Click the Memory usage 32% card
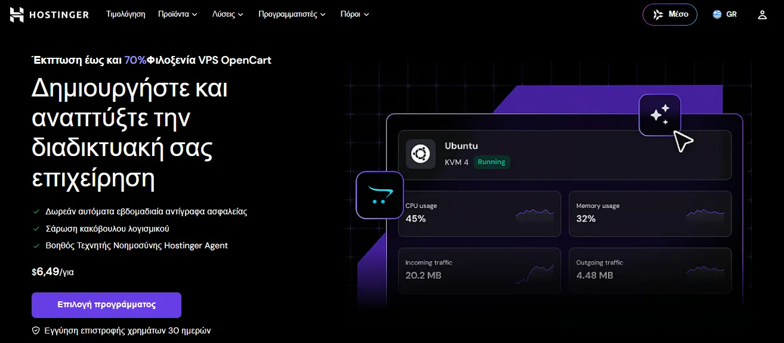 pos(650,214)
